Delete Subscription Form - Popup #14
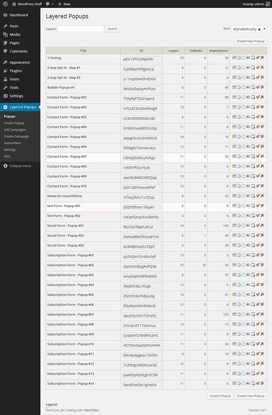272x415 pixels. (262, 383)
